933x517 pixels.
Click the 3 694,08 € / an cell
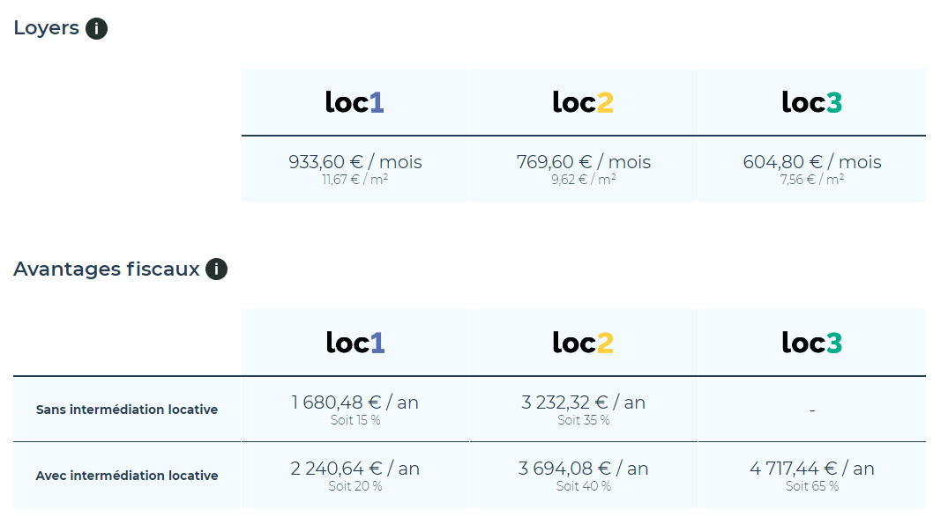coord(583,475)
